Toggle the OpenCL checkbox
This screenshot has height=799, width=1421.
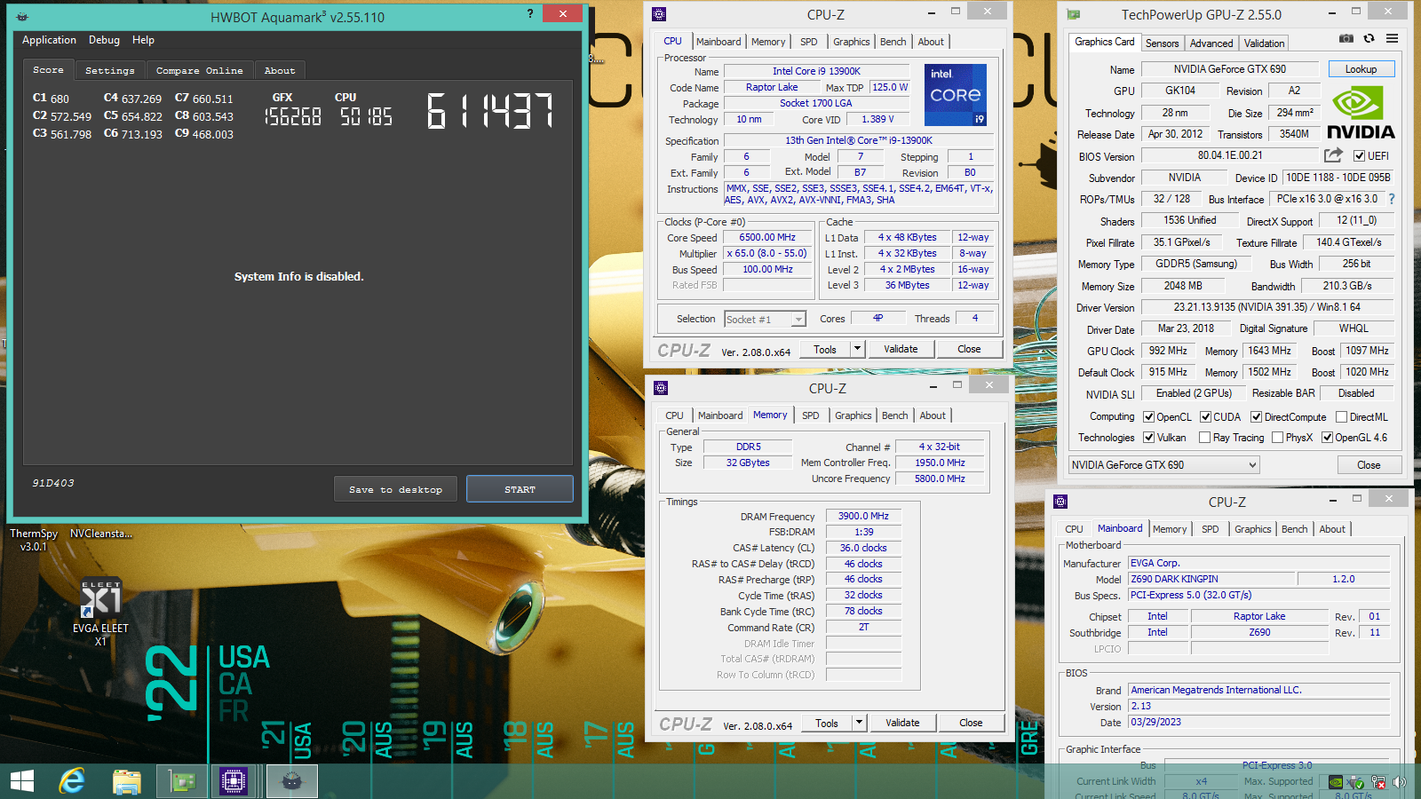click(x=1148, y=417)
